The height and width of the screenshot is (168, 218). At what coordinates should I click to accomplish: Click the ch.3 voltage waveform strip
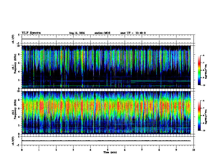point(108,141)
